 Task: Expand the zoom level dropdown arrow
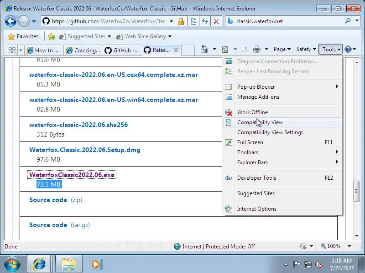(x=349, y=246)
